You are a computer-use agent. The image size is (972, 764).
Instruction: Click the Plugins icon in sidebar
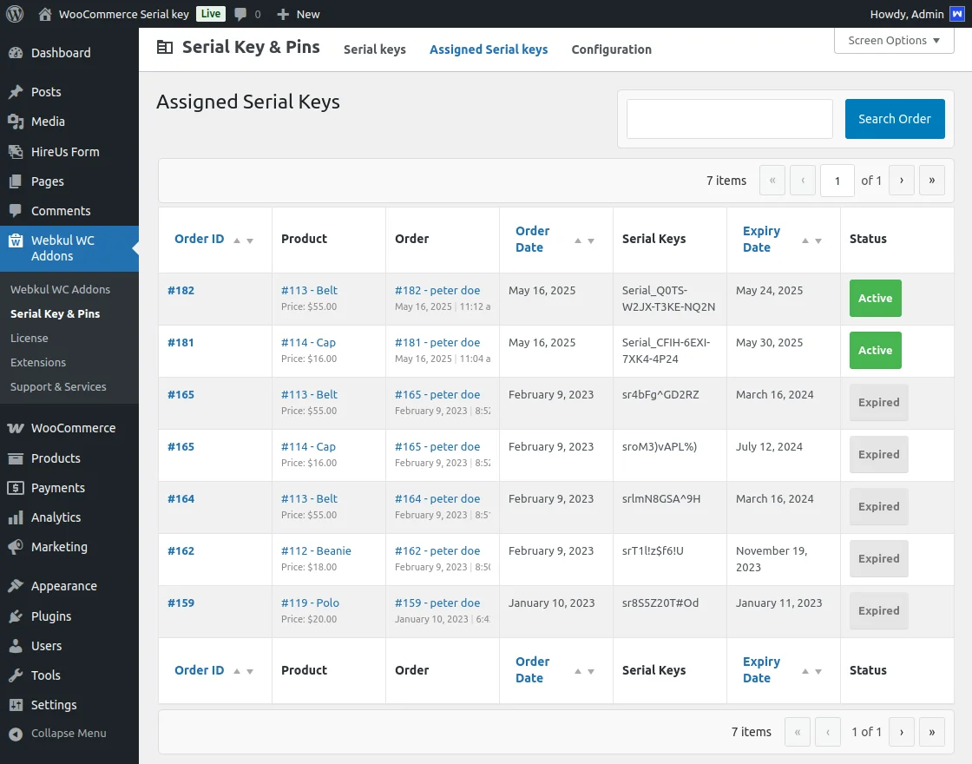pyautogui.click(x=16, y=616)
